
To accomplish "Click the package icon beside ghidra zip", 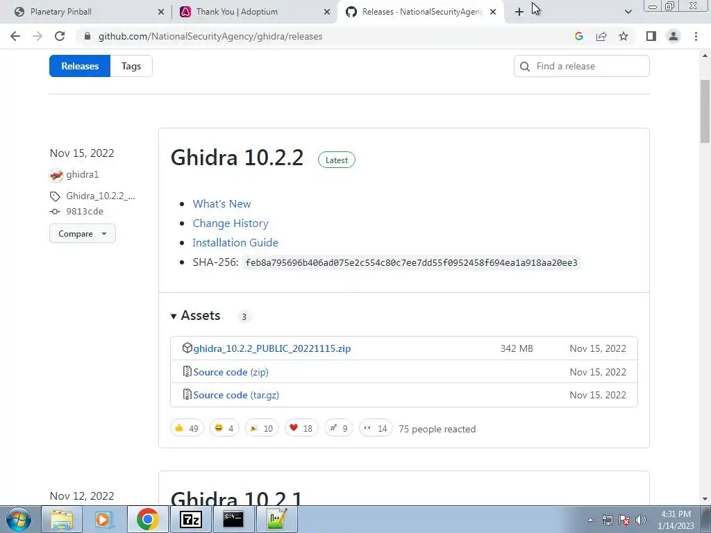I will coord(187,348).
